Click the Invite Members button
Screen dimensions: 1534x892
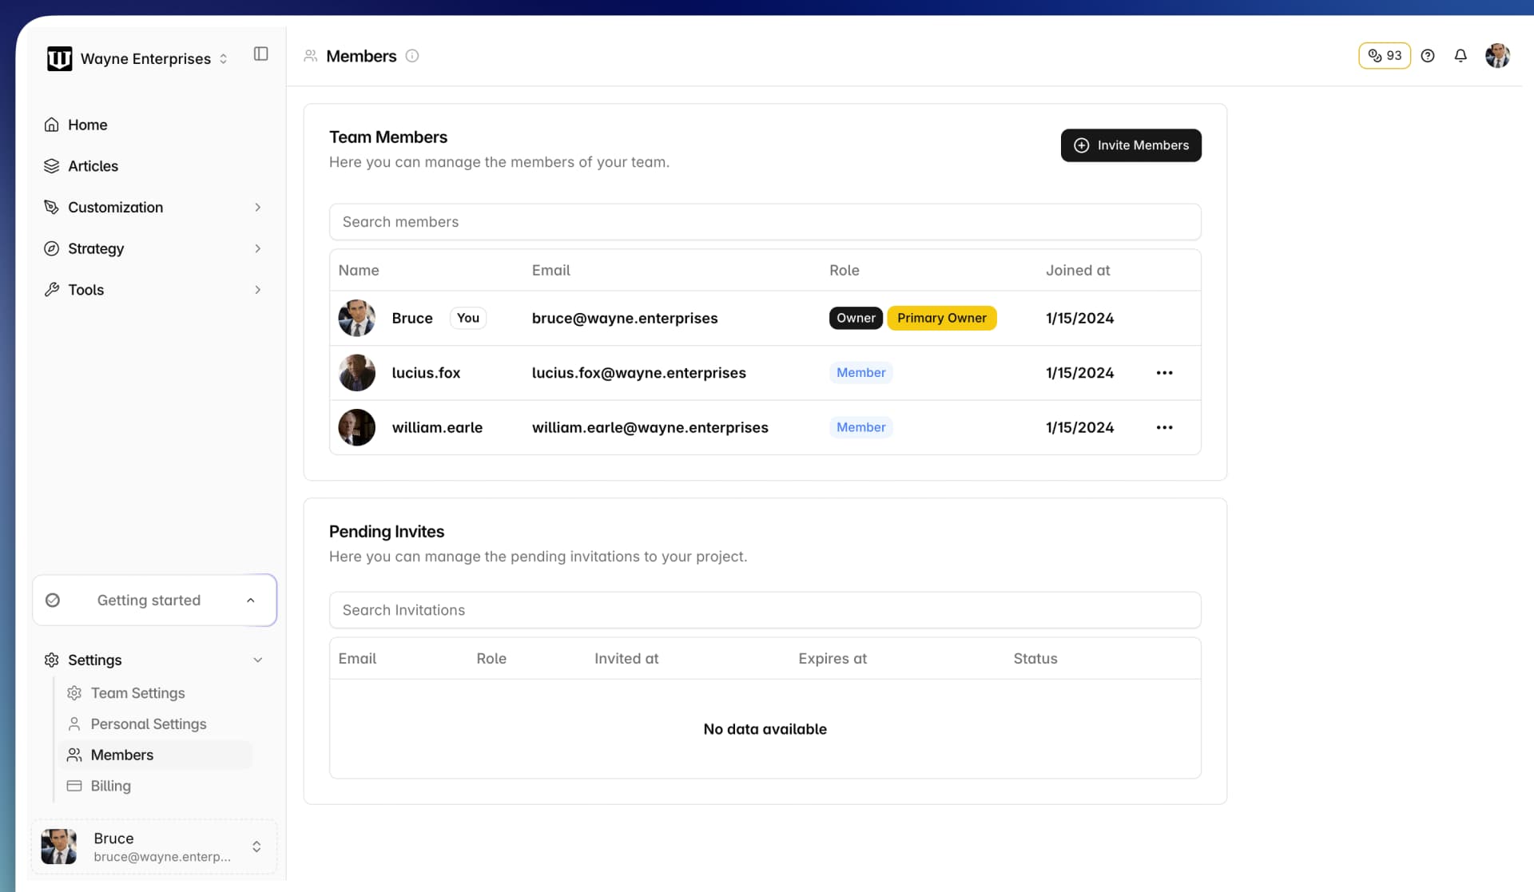tap(1131, 145)
